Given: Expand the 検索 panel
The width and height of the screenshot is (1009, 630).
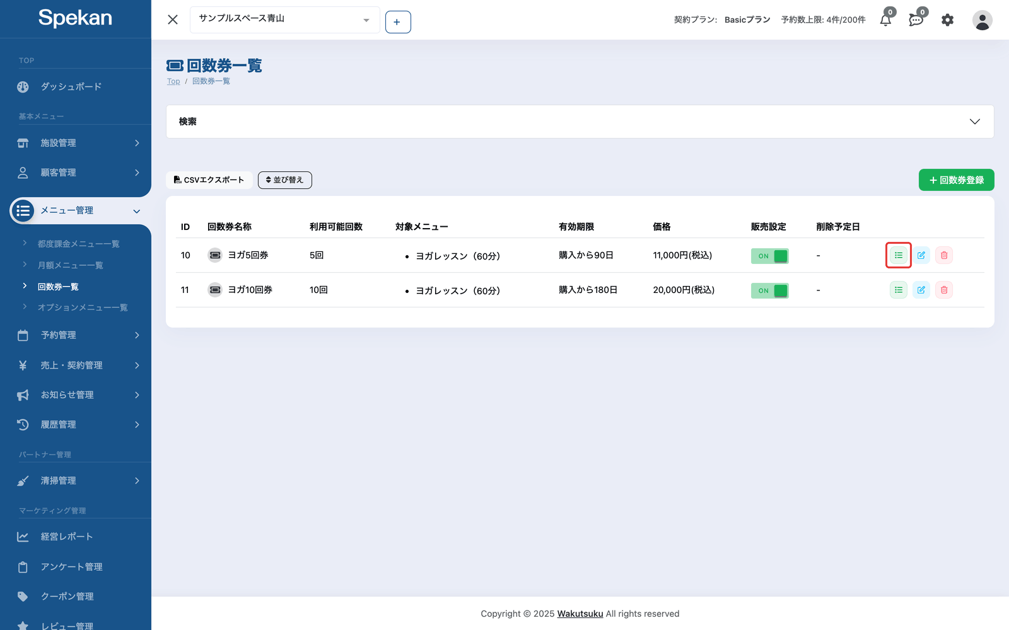Looking at the screenshot, I should pos(580,122).
